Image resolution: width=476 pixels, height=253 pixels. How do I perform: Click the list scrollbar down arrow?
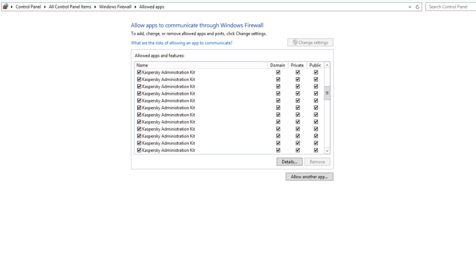point(327,151)
